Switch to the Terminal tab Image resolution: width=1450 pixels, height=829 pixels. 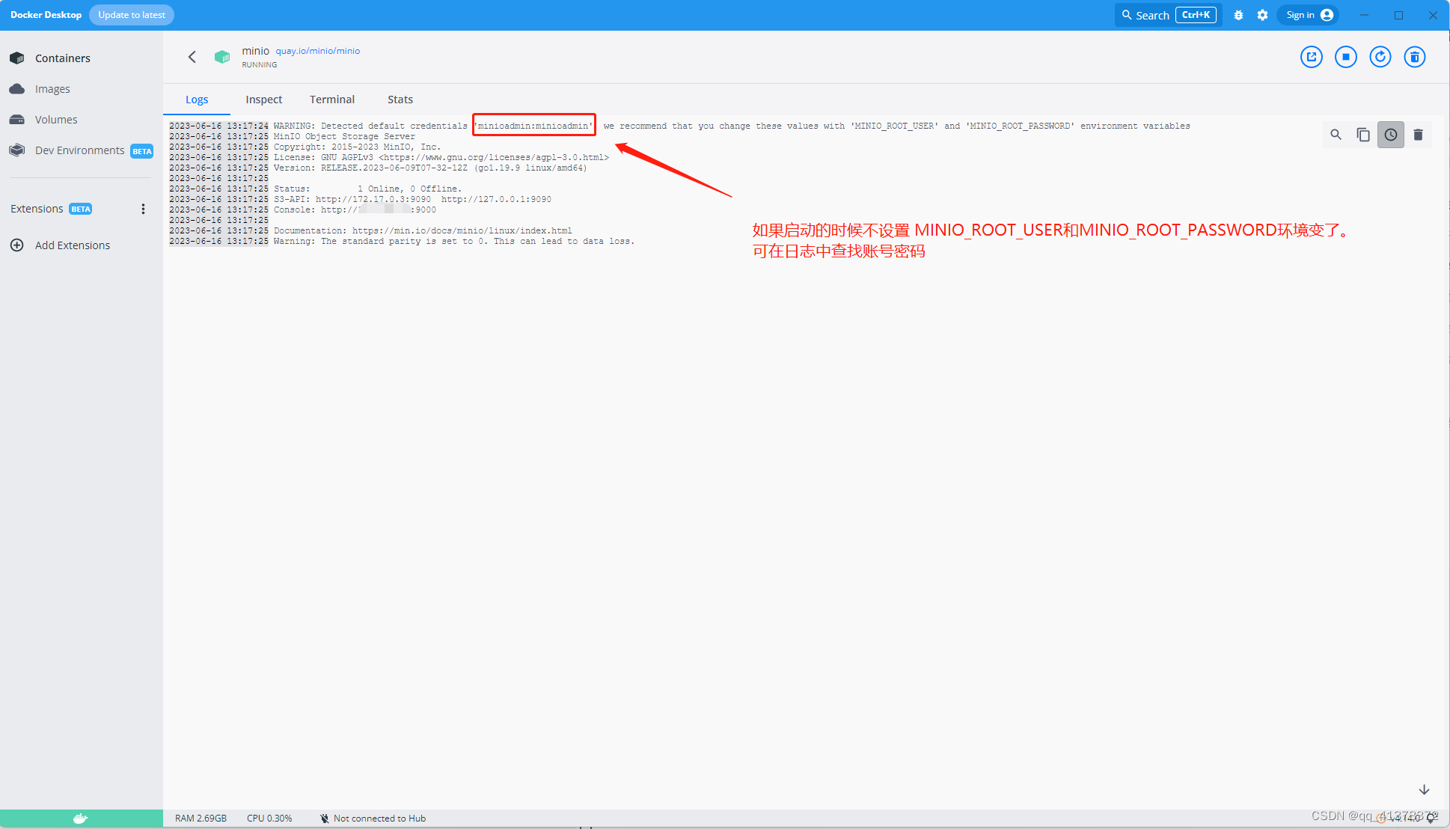coord(331,100)
